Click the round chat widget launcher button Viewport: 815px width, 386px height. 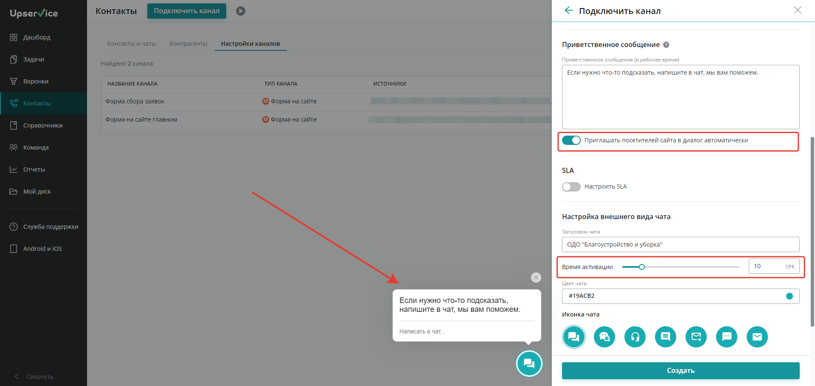pyautogui.click(x=529, y=364)
